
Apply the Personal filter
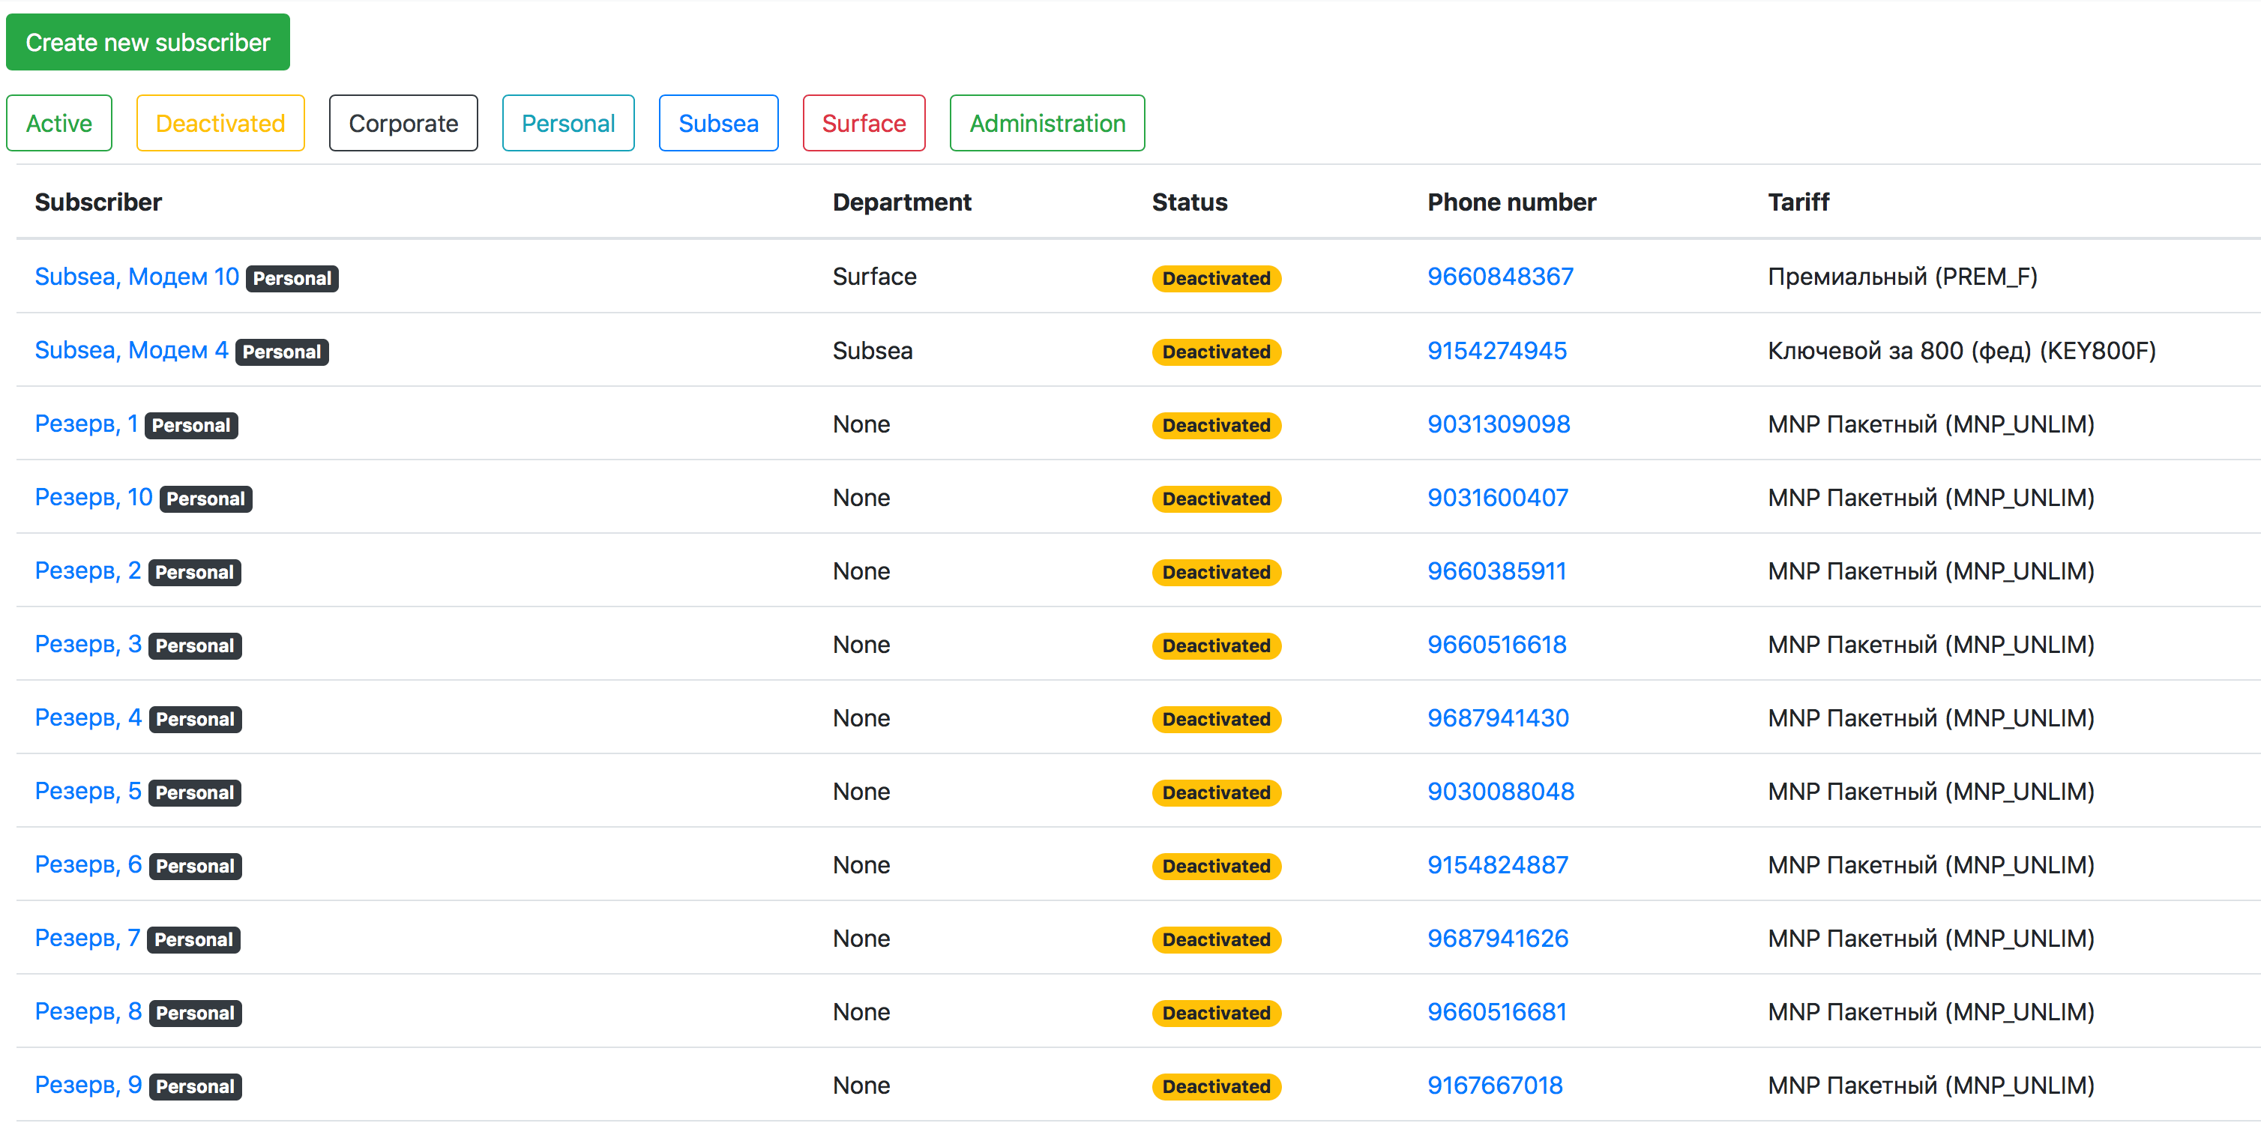pyautogui.click(x=568, y=123)
